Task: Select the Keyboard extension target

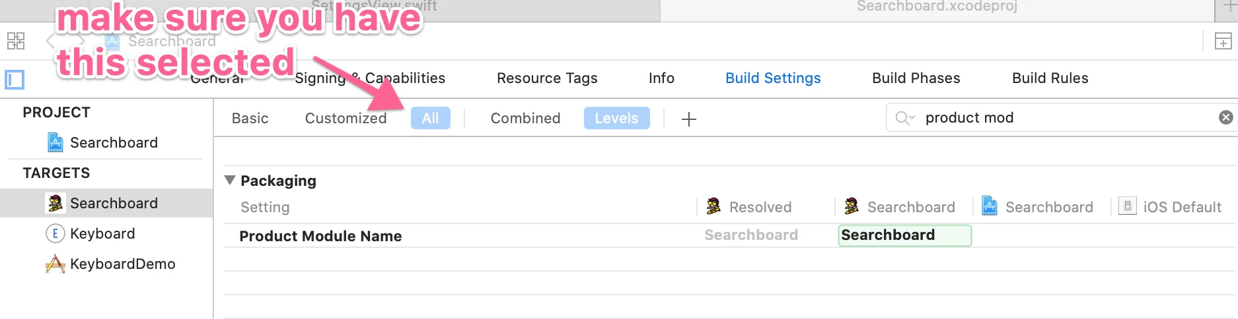Action: tap(102, 233)
